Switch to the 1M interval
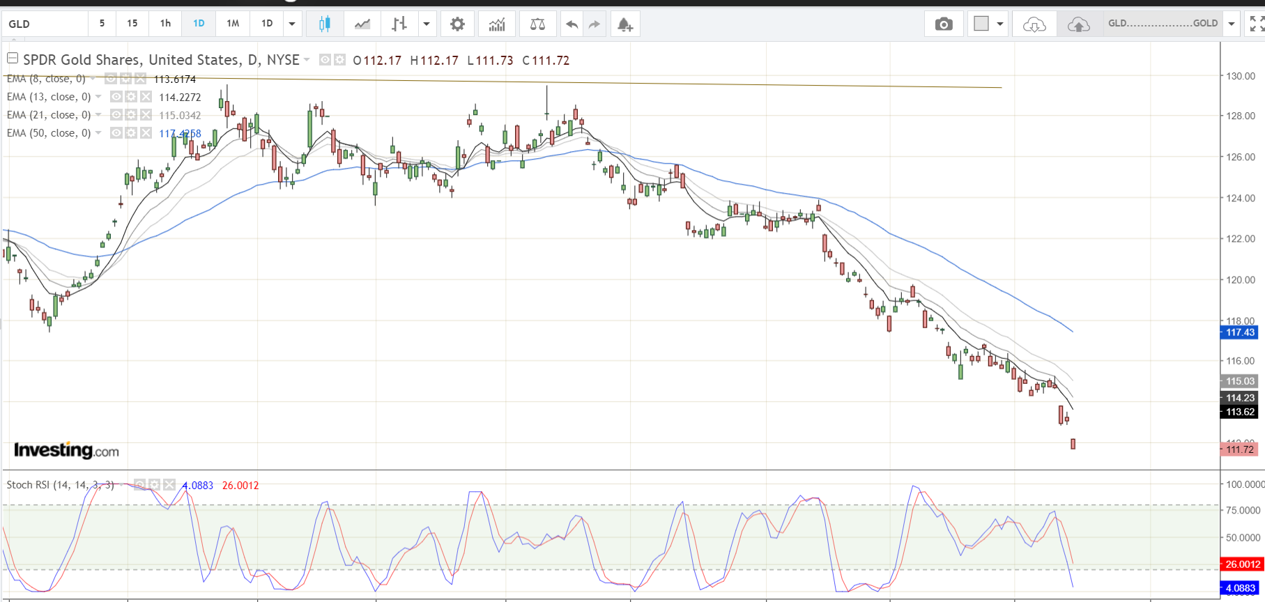The height and width of the screenshot is (602, 1265). (233, 24)
